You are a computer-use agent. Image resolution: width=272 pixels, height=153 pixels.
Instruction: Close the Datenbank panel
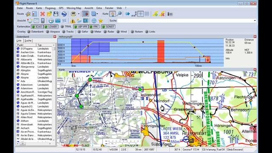(55, 37)
